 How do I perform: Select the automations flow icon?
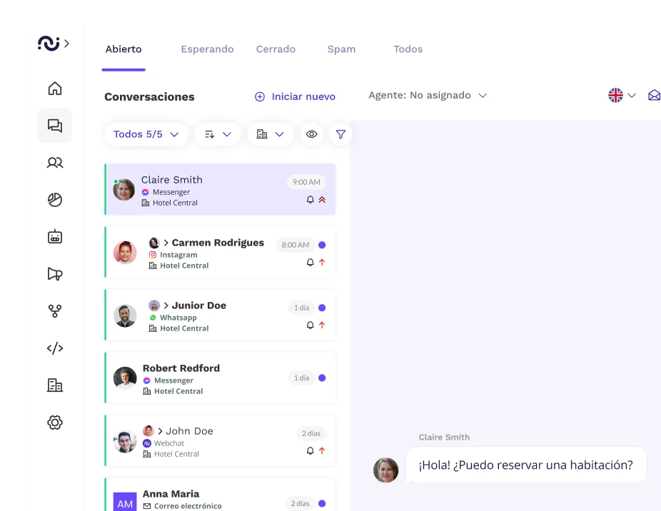pyautogui.click(x=55, y=311)
